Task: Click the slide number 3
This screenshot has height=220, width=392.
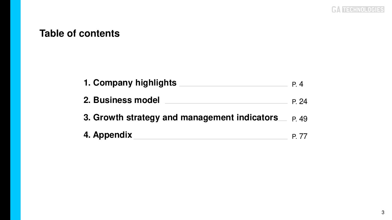Action: (x=383, y=212)
